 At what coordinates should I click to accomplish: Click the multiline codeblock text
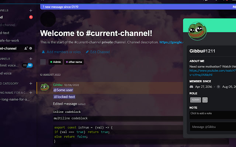(70, 118)
